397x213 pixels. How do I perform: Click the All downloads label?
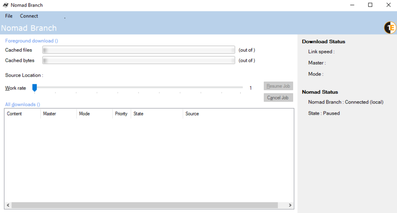click(x=22, y=105)
